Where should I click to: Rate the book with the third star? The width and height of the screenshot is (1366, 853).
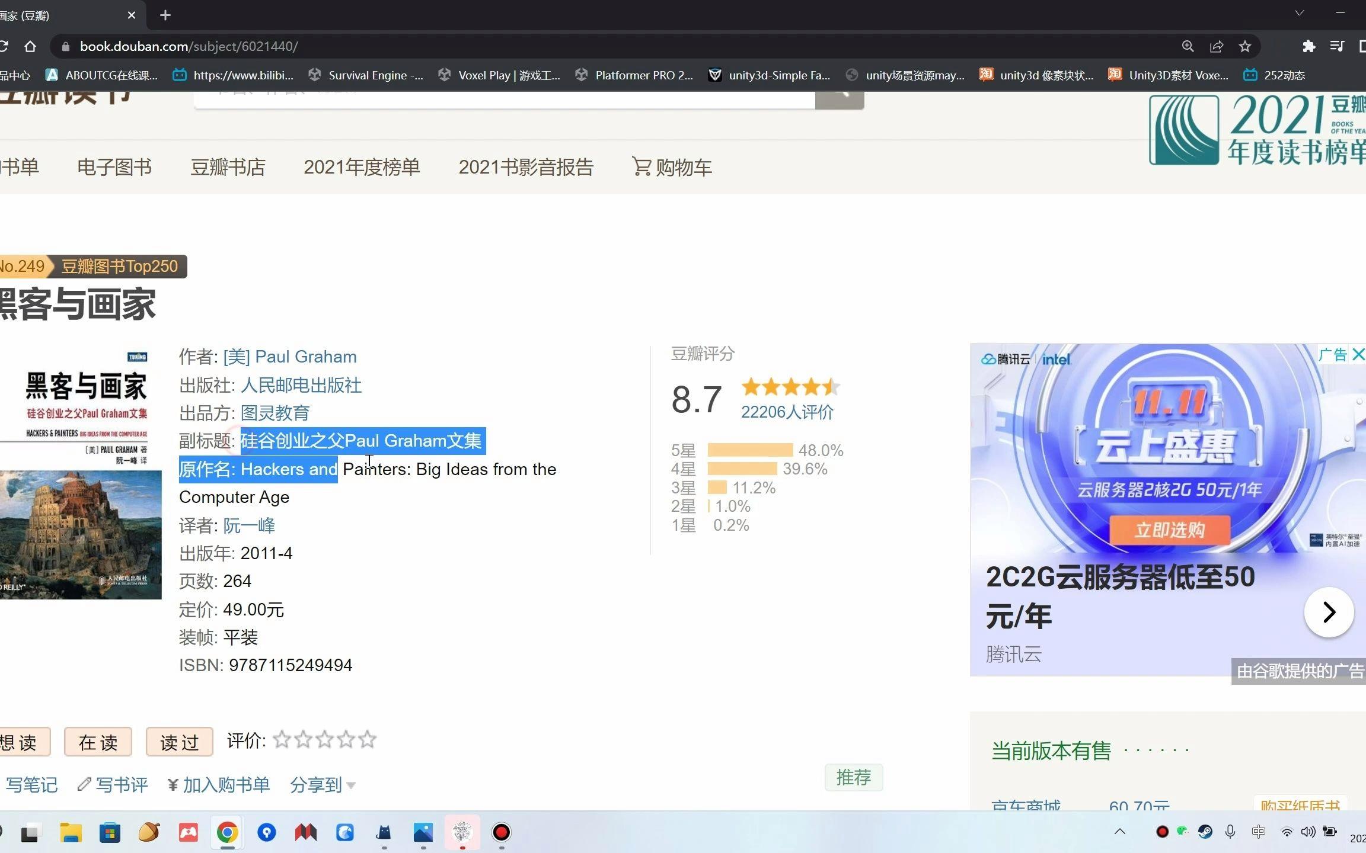pos(324,739)
